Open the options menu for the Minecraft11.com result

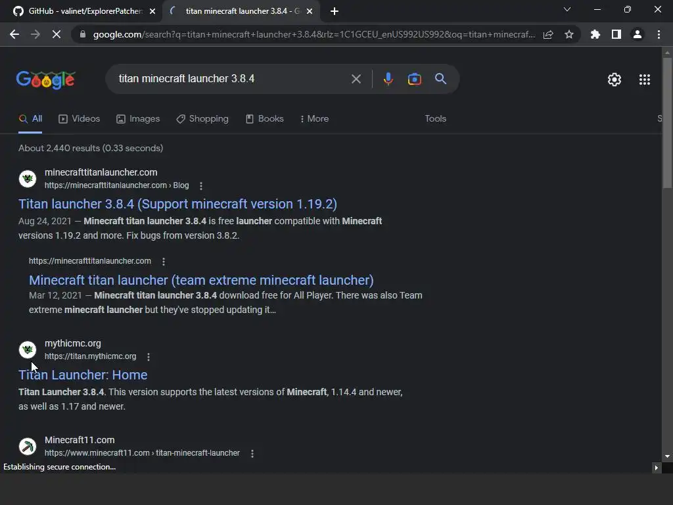point(252,454)
